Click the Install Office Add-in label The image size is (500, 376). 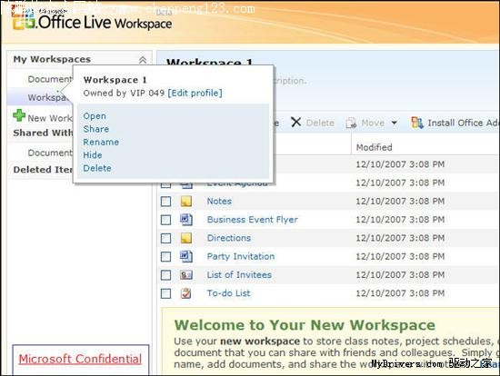pyautogui.click(x=463, y=123)
